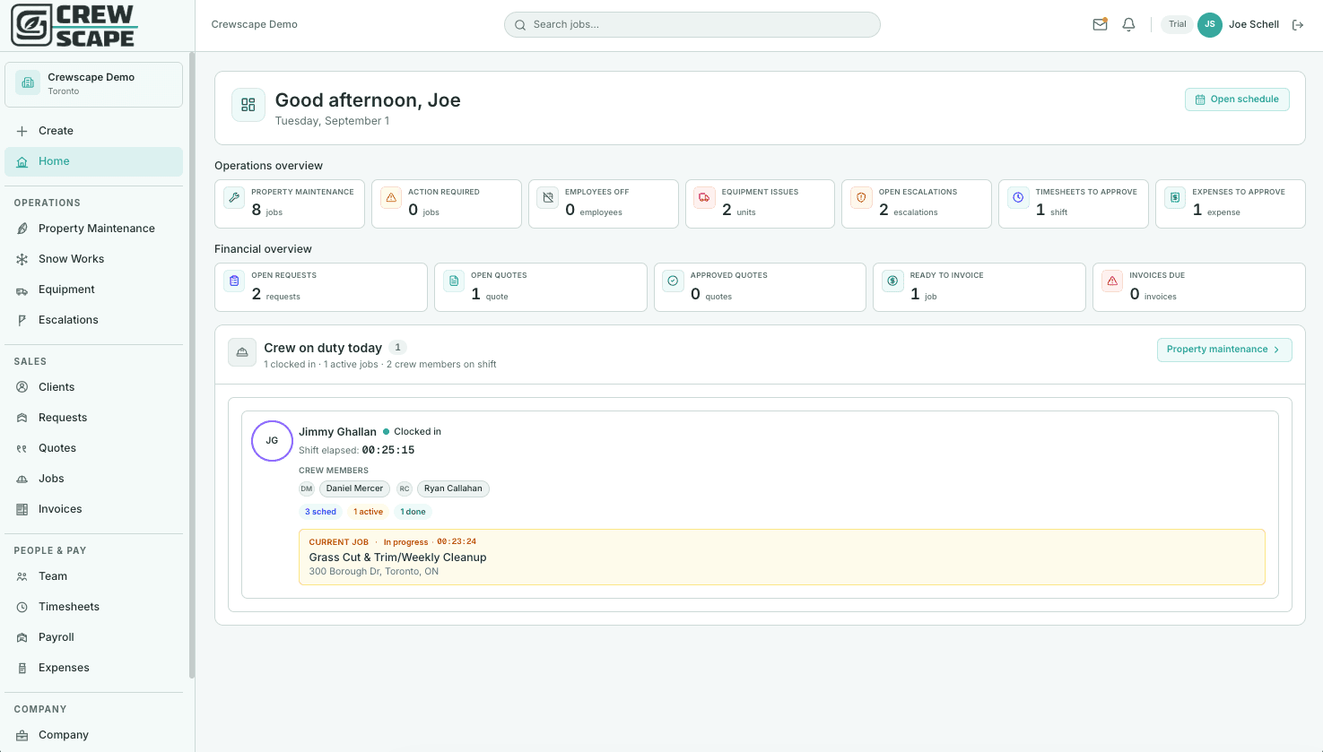The height and width of the screenshot is (752, 1323).
Task: Click the Timesheets to Approve clock icon
Action: pyautogui.click(x=1018, y=198)
